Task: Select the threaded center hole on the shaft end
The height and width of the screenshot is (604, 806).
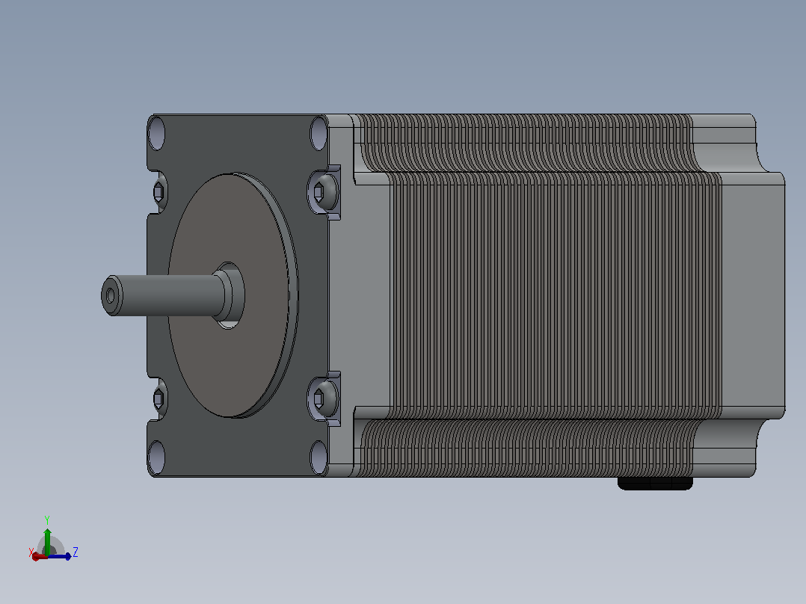Action: coord(110,295)
